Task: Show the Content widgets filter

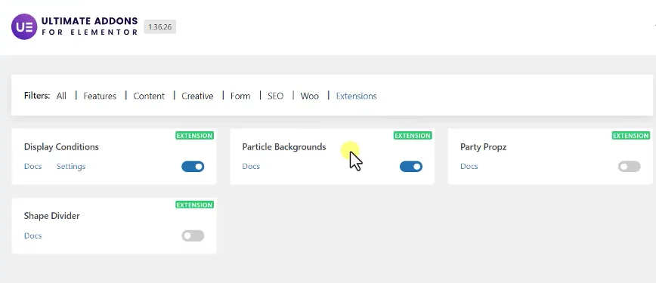Action: pos(149,96)
